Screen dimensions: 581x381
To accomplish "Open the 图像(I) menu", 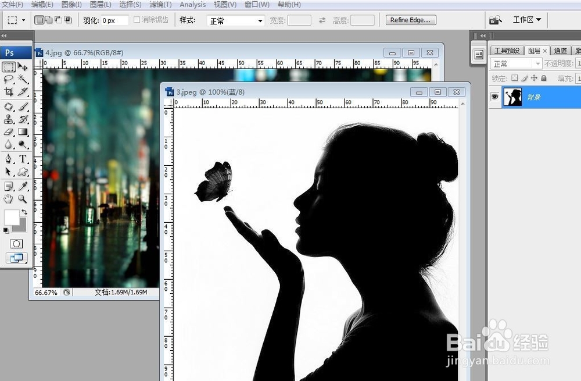I will point(71,5).
